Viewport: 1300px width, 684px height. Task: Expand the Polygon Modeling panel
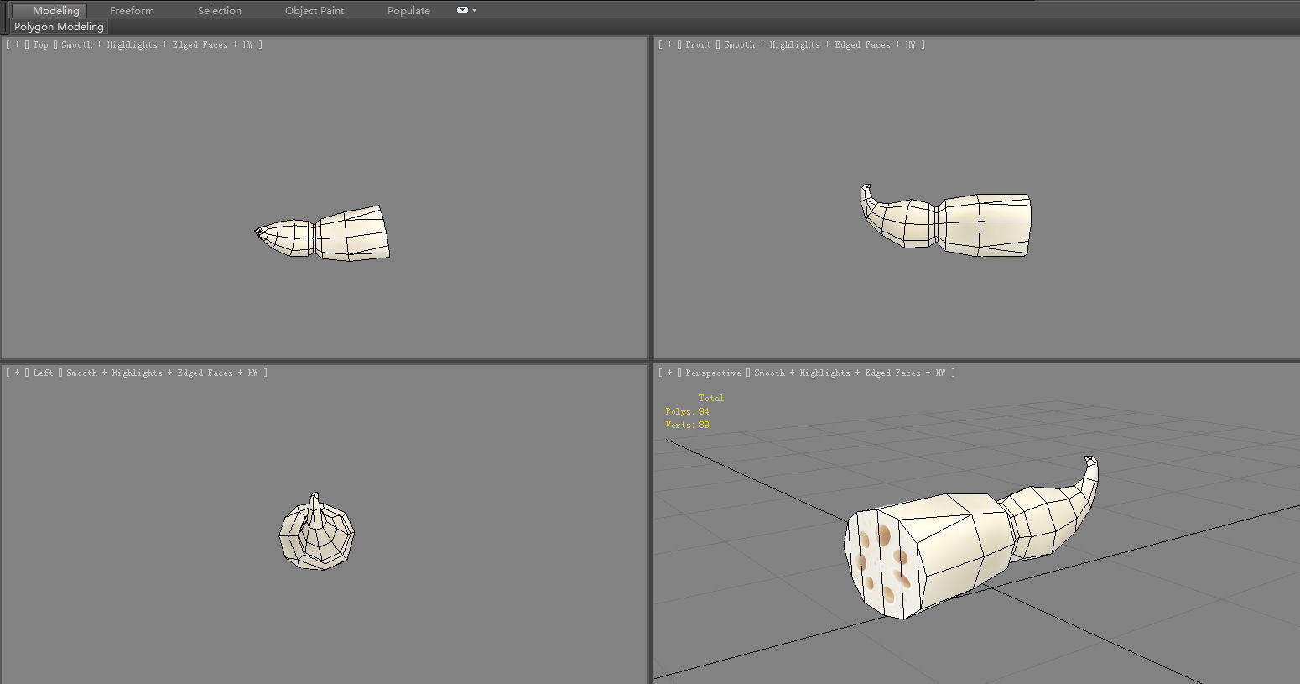pyautogui.click(x=59, y=27)
